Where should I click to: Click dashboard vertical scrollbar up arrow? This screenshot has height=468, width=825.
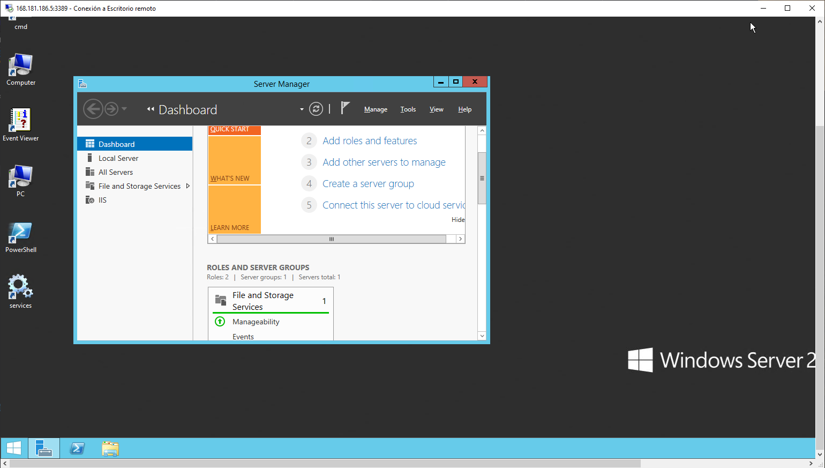482,131
